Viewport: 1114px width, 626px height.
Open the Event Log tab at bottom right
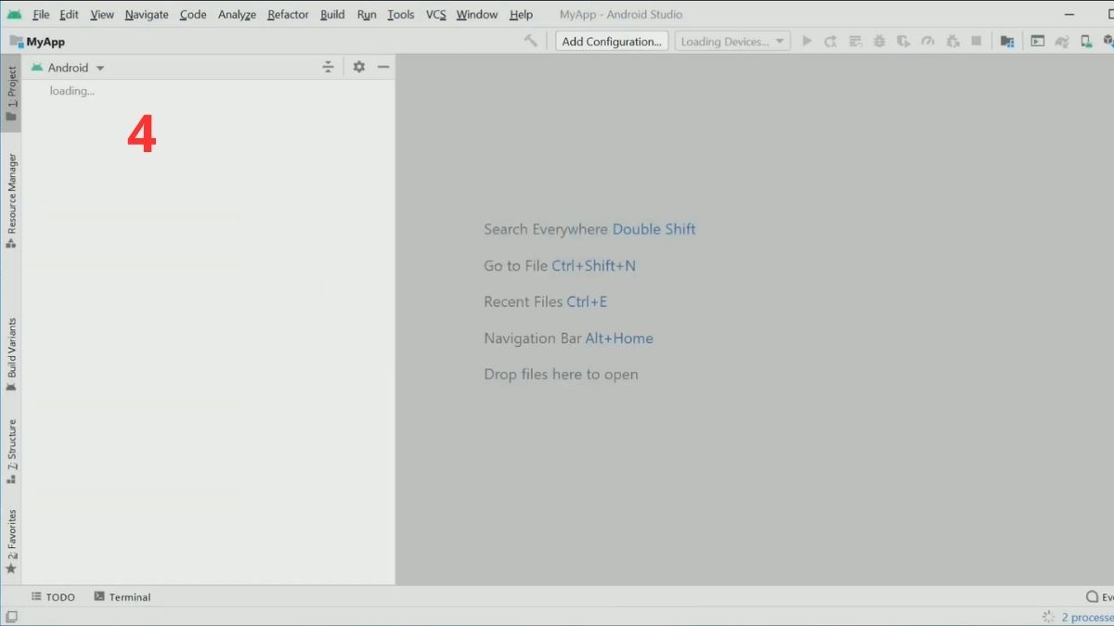(1099, 597)
